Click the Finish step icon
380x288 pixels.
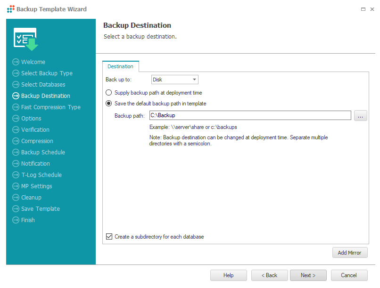click(x=16, y=220)
